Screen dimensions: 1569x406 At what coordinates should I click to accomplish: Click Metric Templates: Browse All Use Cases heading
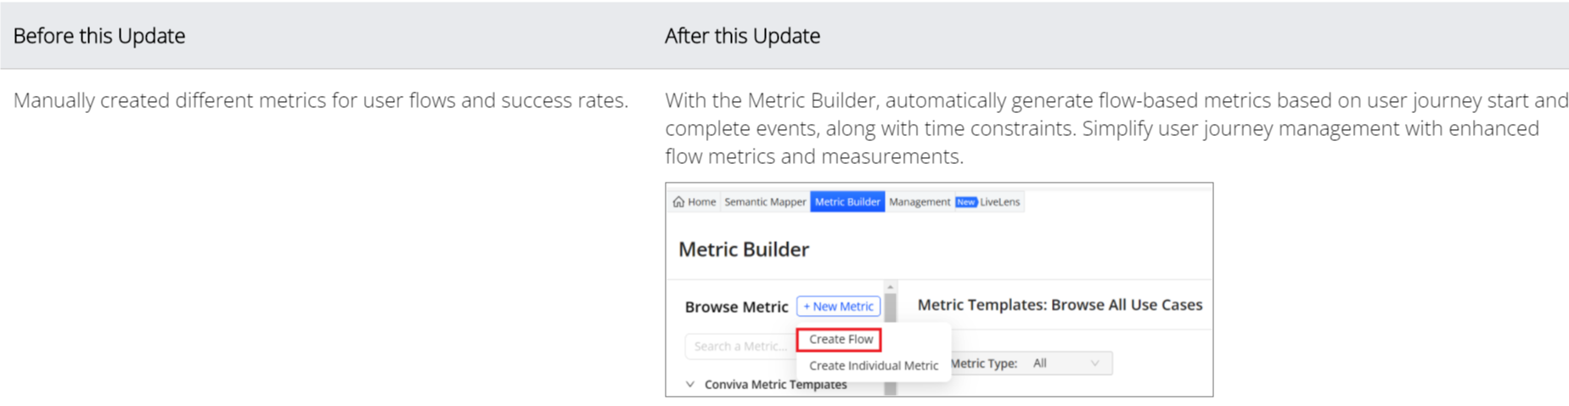1060,305
